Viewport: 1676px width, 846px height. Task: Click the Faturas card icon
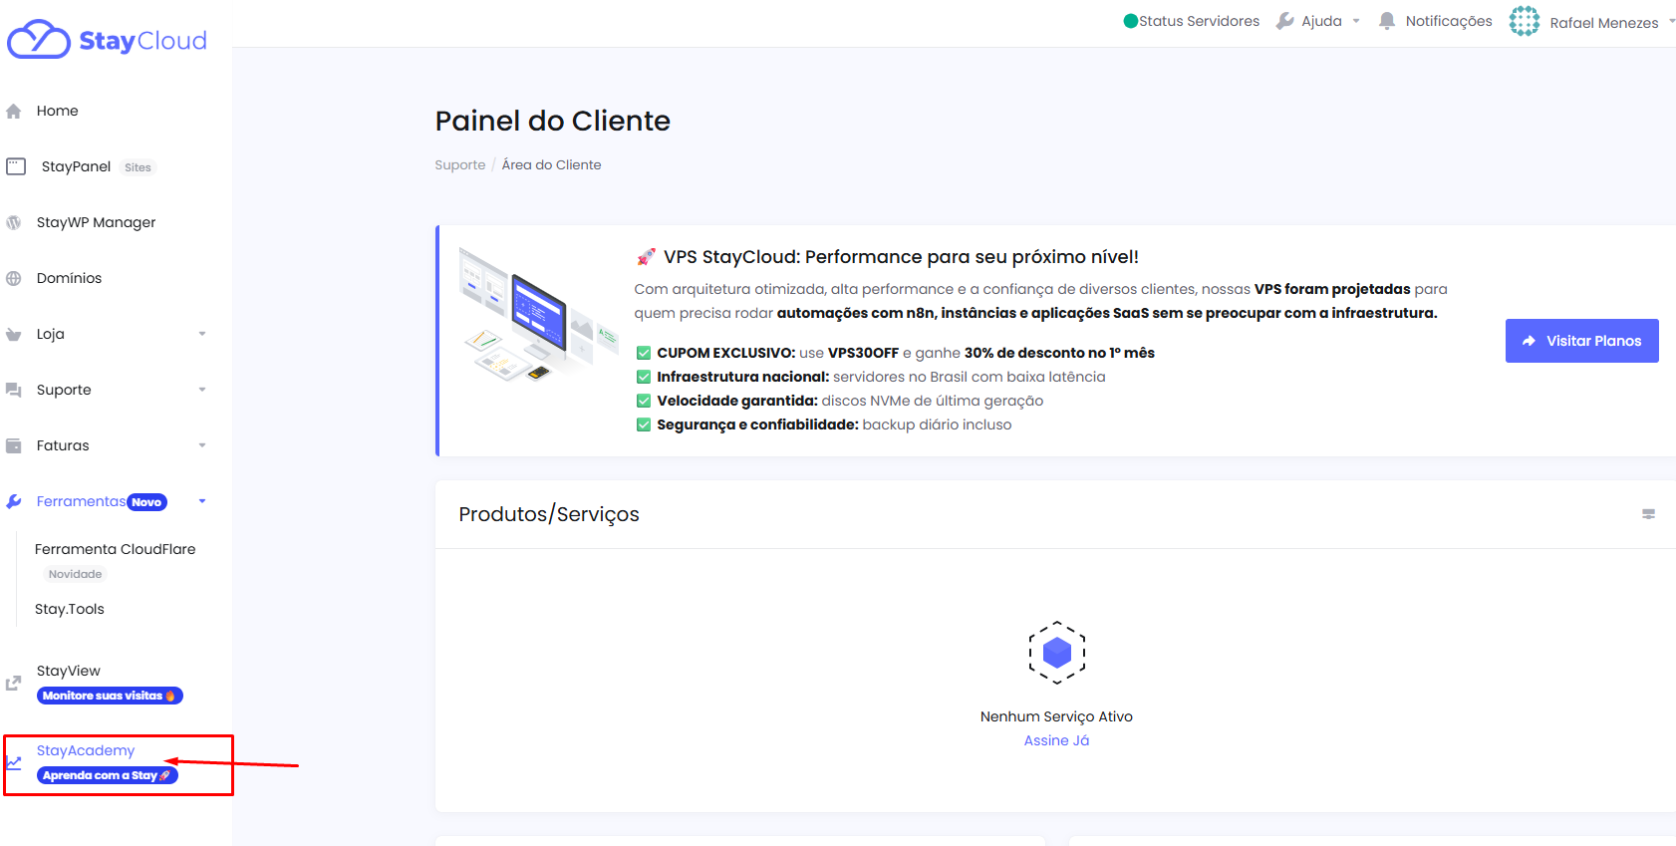(13, 446)
